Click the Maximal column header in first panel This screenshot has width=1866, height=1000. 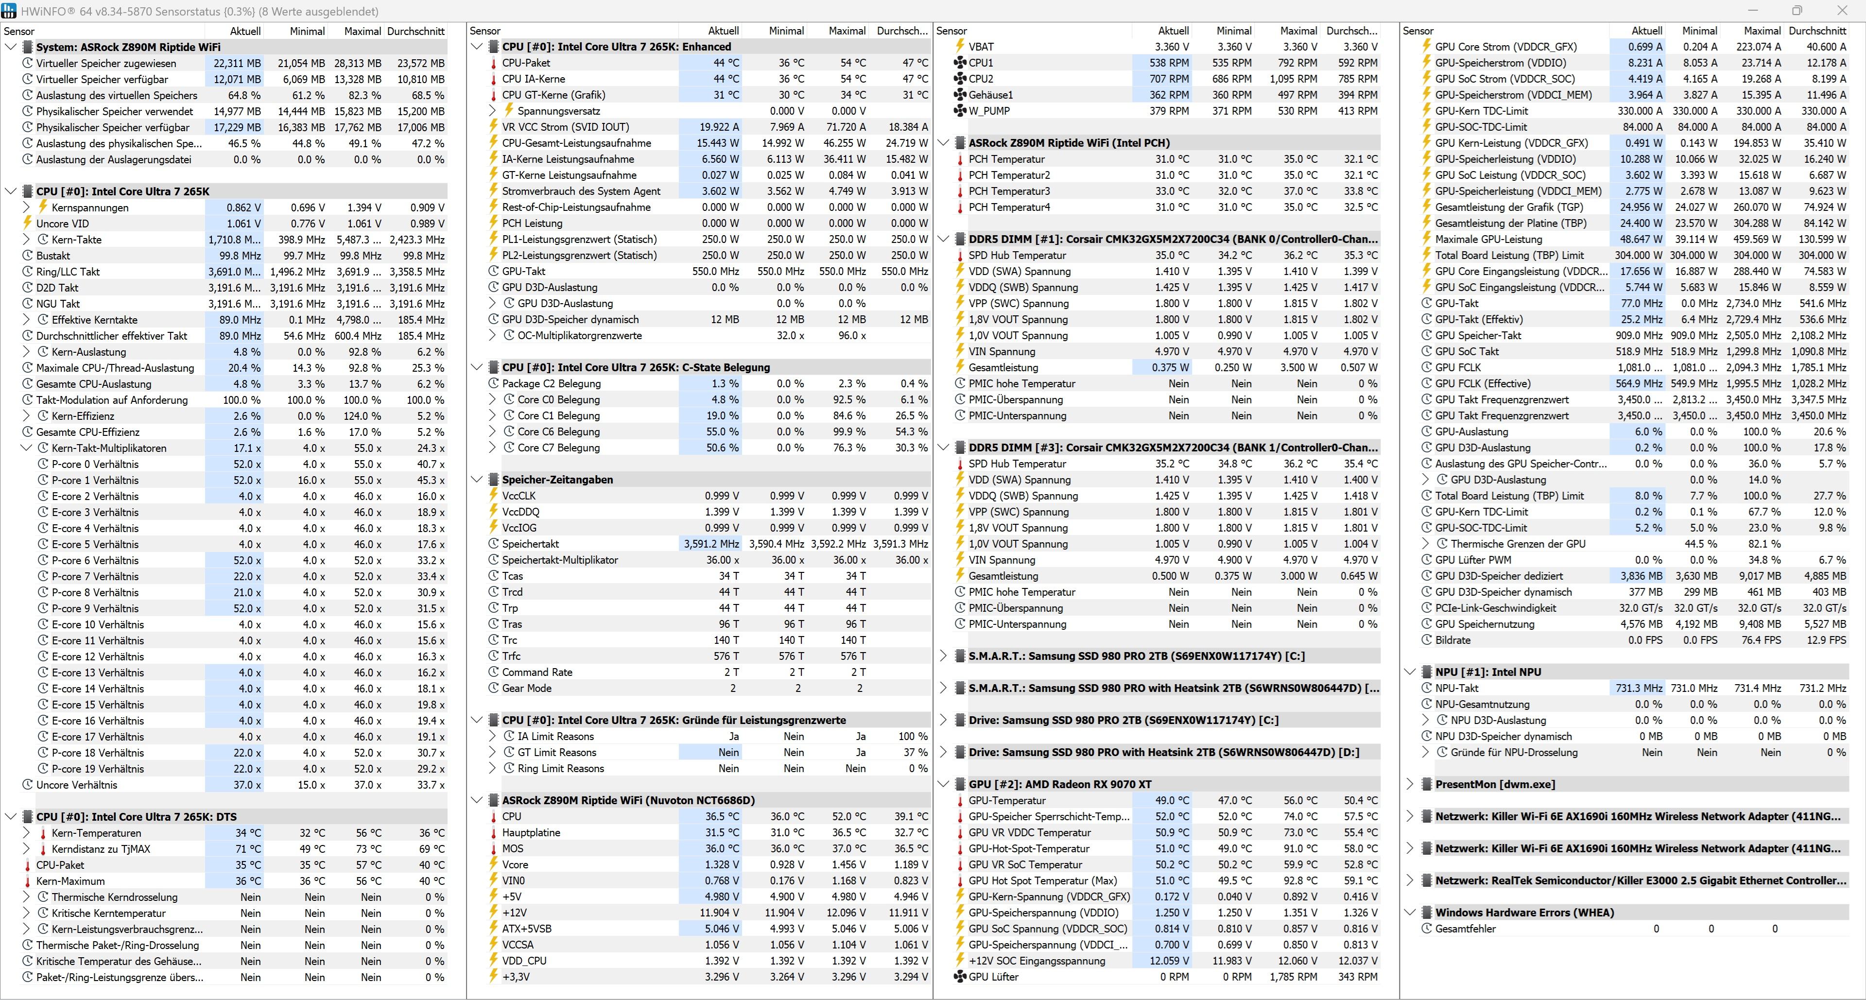(362, 31)
